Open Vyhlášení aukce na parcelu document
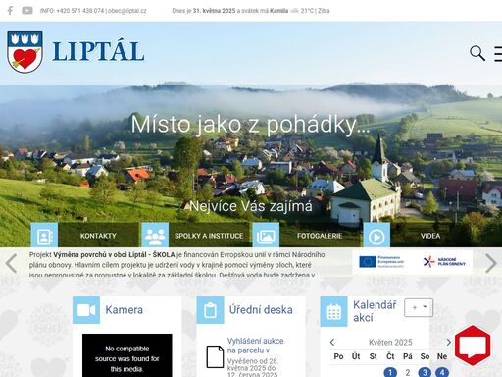502x377 pixels. click(x=256, y=346)
